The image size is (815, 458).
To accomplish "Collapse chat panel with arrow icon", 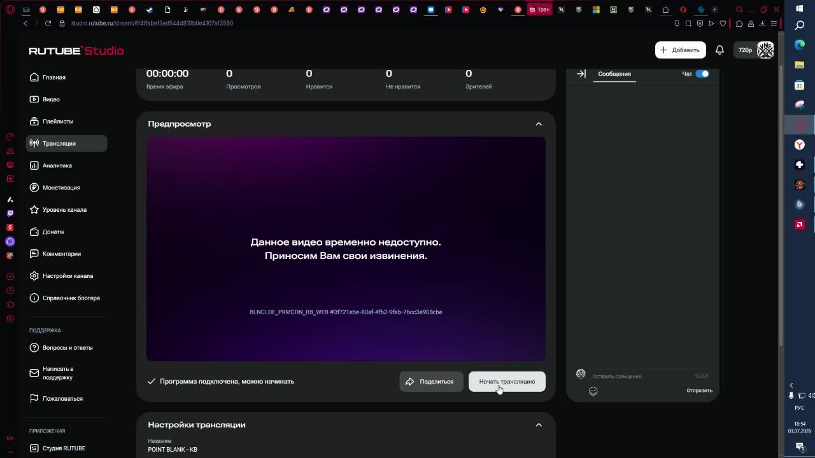I will click(581, 74).
